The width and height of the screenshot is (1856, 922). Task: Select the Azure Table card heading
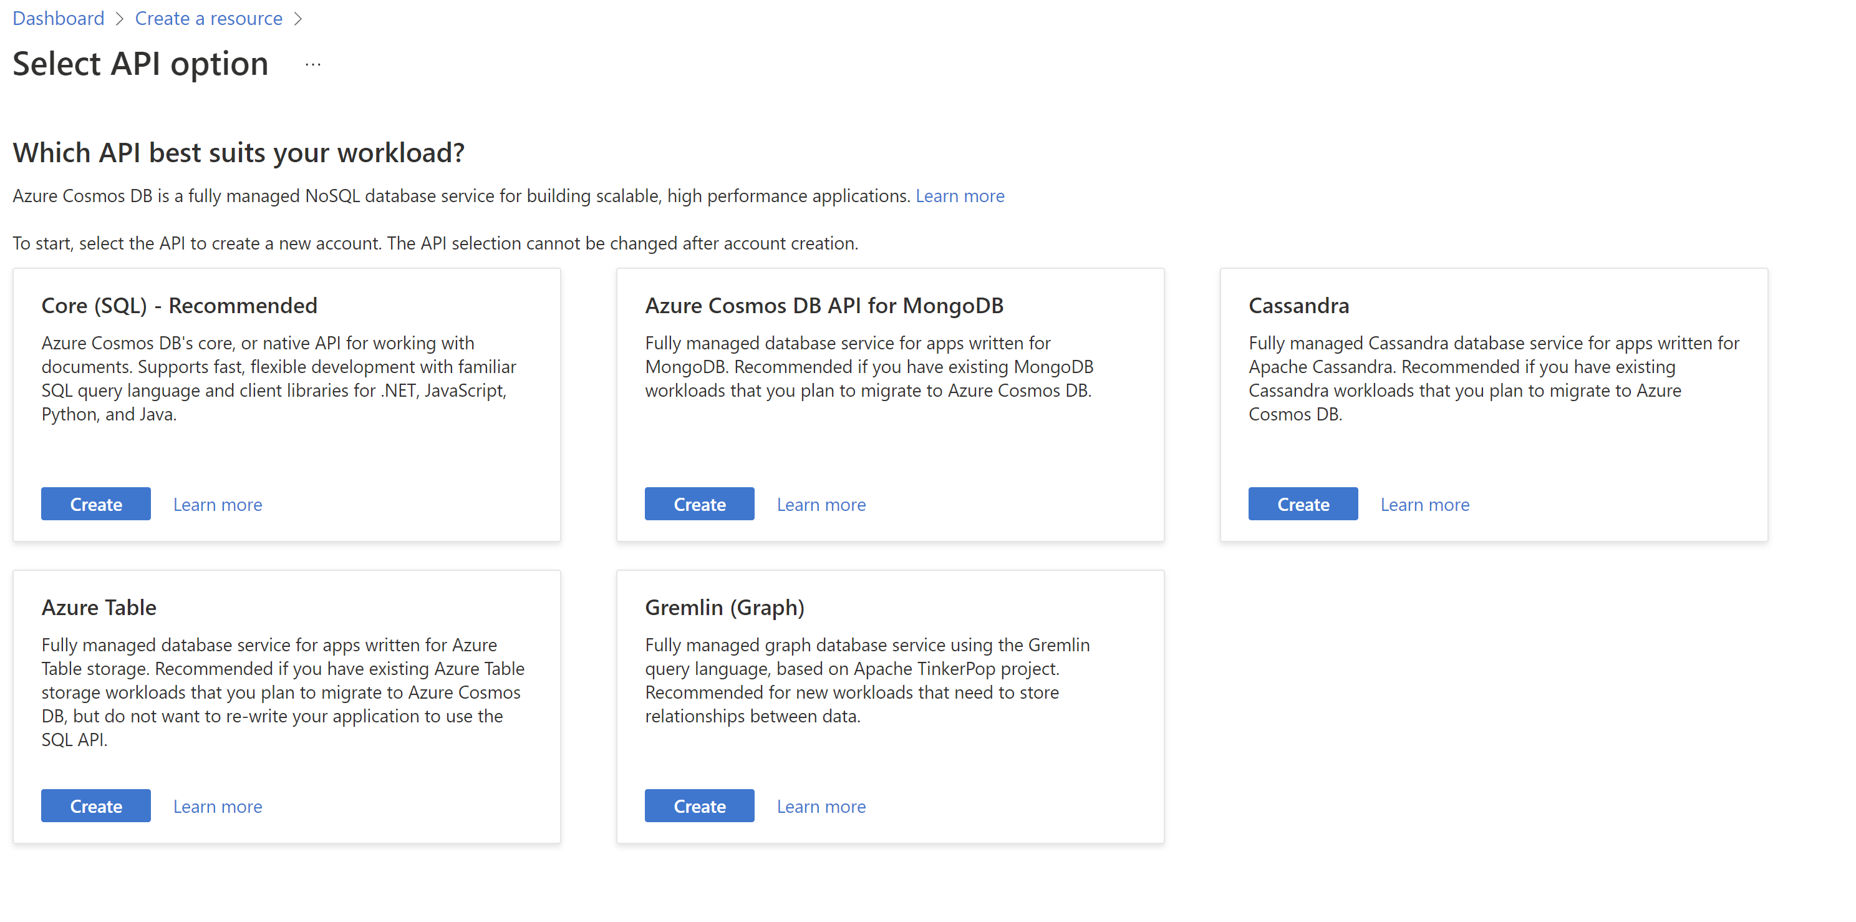coord(99,608)
